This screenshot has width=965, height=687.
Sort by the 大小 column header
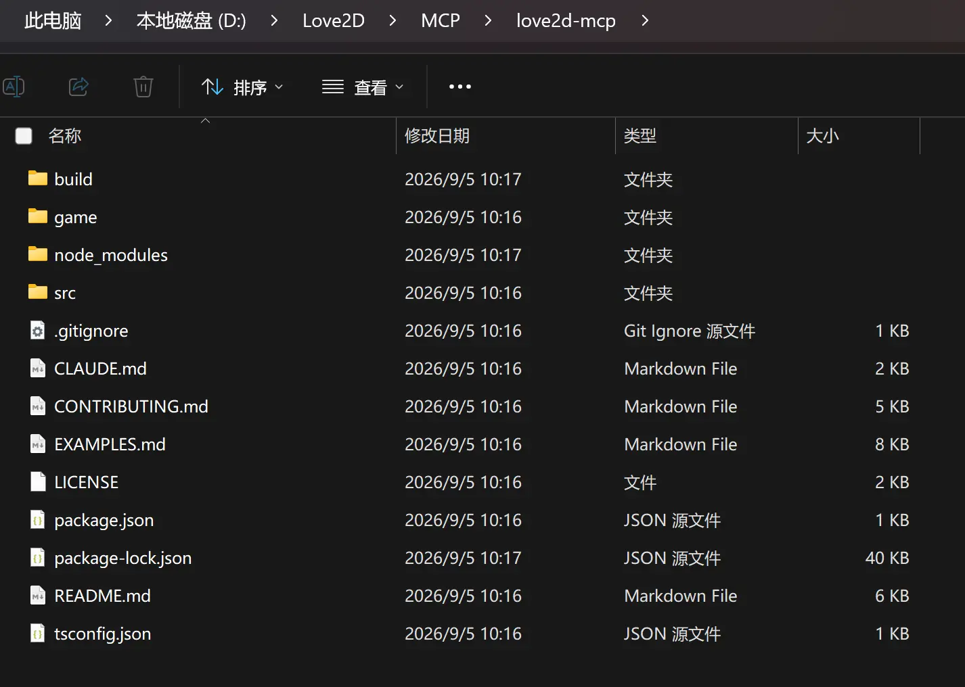(823, 136)
